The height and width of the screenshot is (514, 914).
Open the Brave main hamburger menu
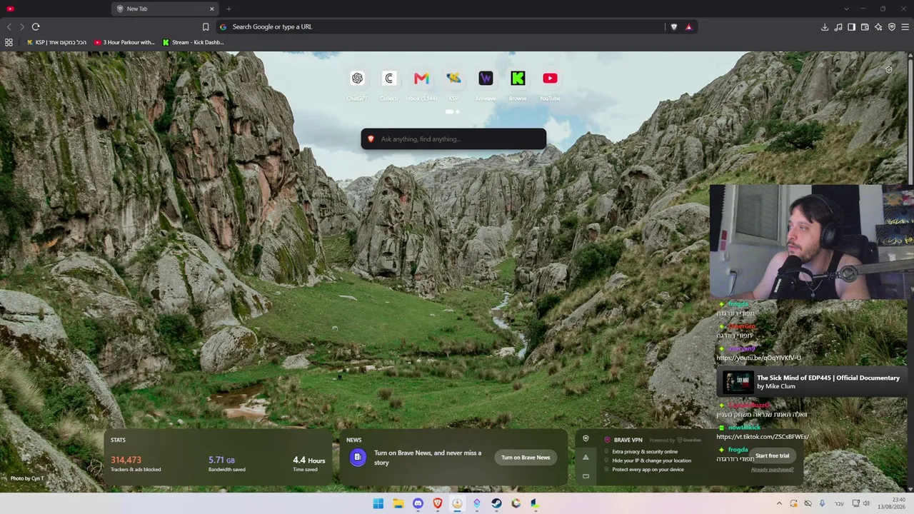click(x=905, y=27)
